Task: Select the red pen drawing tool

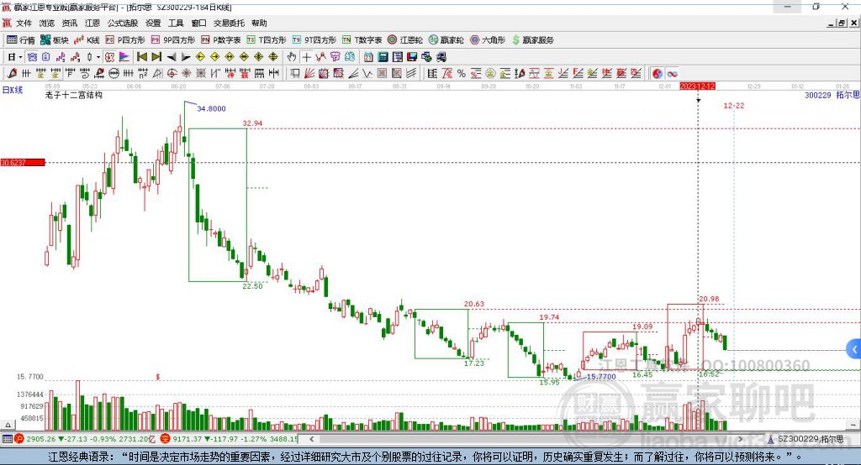Action: [12, 74]
